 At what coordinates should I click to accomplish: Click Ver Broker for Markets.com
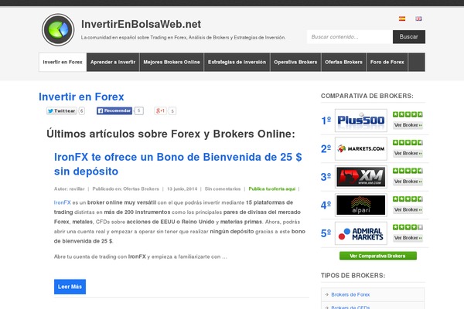408,153
